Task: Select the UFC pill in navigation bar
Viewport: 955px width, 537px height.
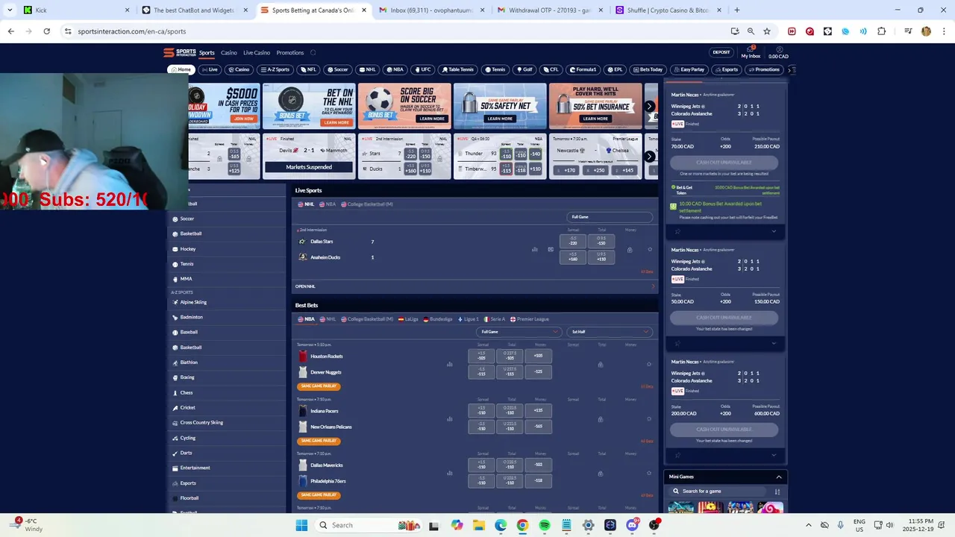Action: (x=422, y=69)
